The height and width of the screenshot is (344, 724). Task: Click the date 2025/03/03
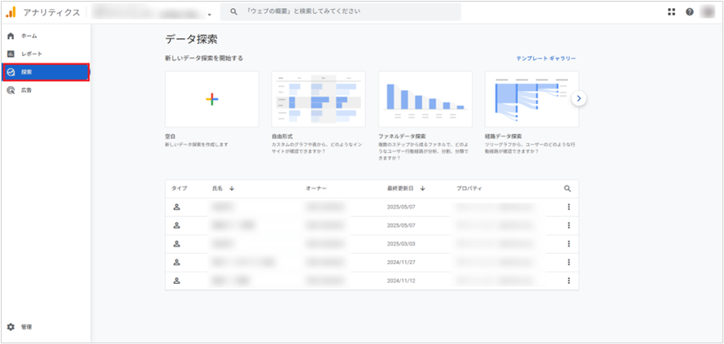point(401,244)
